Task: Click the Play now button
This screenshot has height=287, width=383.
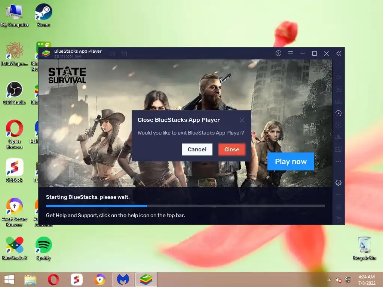Action: point(291,161)
